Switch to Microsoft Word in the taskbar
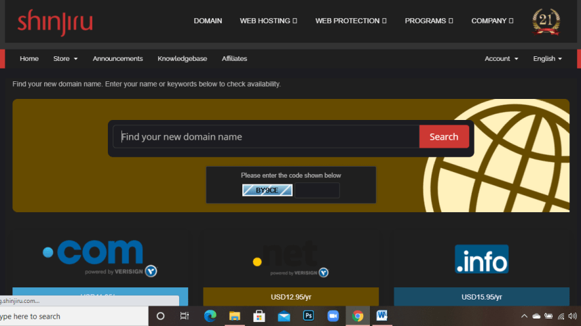The image size is (581, 326). (x=382, y=316)
